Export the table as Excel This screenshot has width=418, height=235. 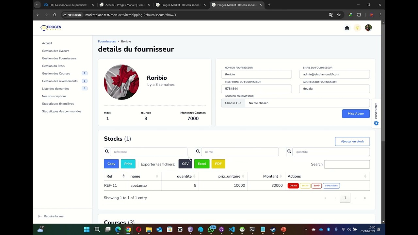pos(202,164)
